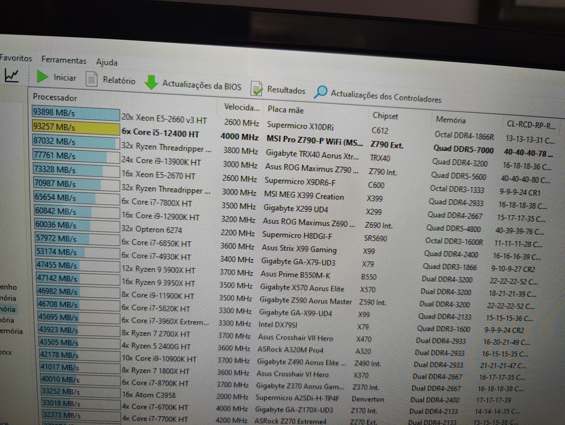Viewport: 565px width, 425px height.
Task: Select the 16x Atom C3958 row
Action: click(x=149, y=395)
